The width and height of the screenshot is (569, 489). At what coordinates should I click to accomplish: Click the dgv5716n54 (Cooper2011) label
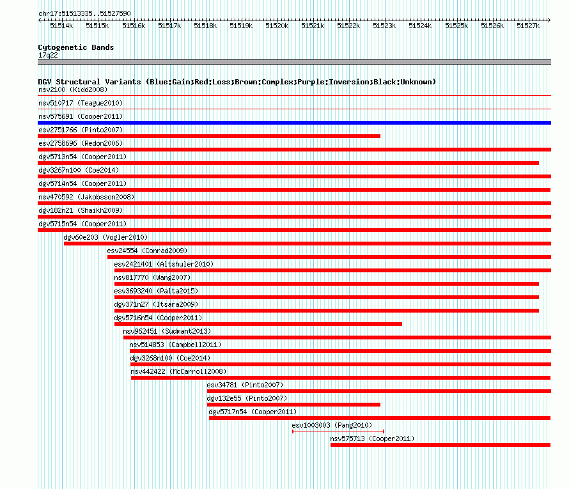tap(158, 318)
